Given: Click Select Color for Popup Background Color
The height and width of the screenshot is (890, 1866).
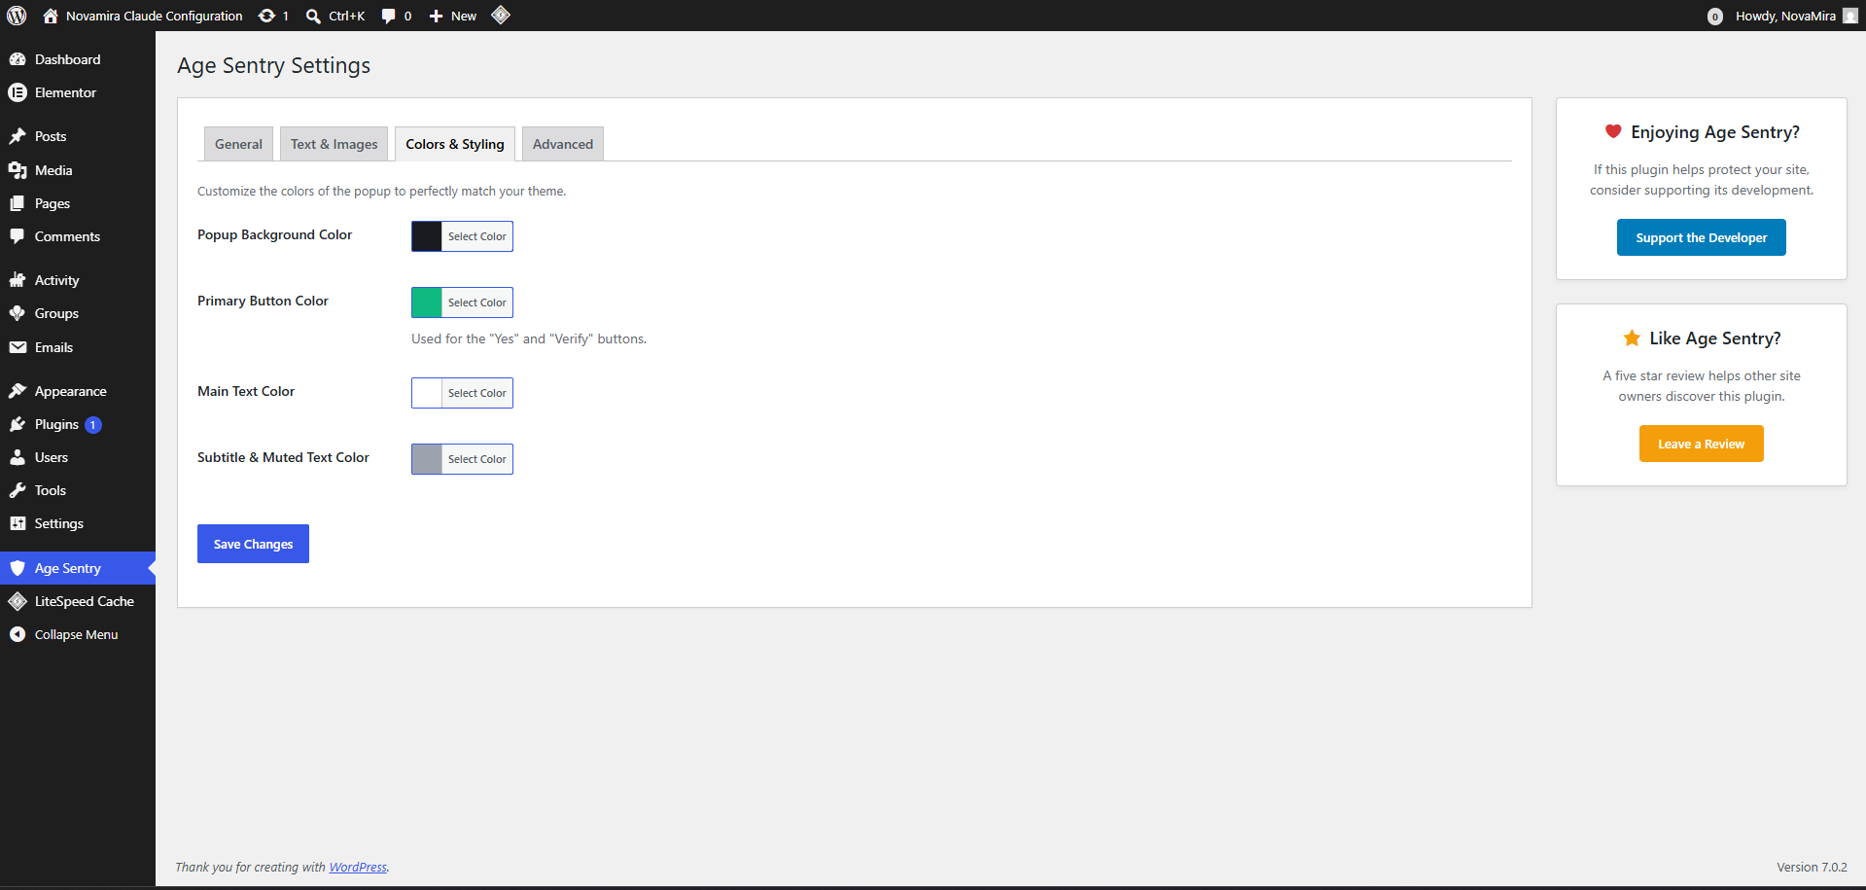Looking at the screenshot, I should (477, 236).
